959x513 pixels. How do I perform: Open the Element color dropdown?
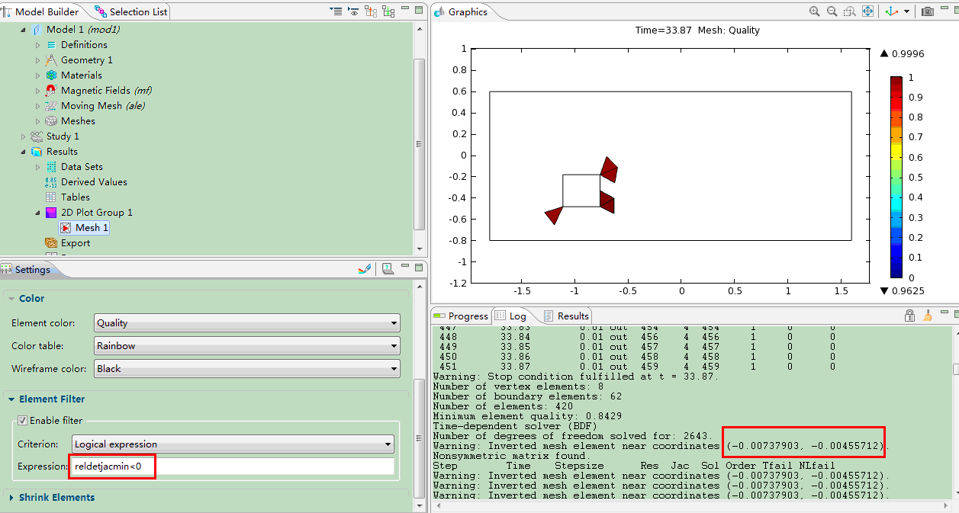click(x=246, y=323)
